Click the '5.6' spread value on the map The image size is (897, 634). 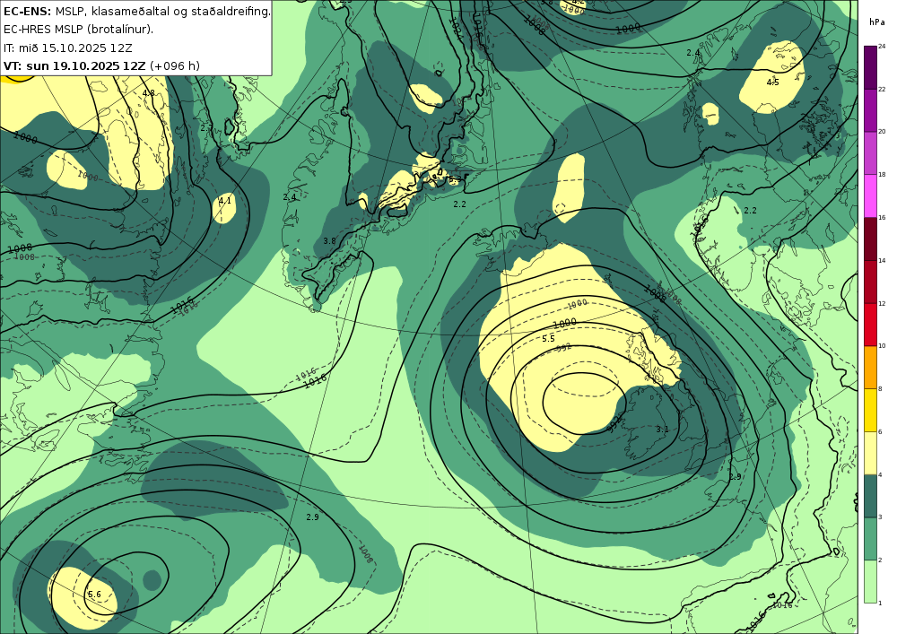point(94,595)
